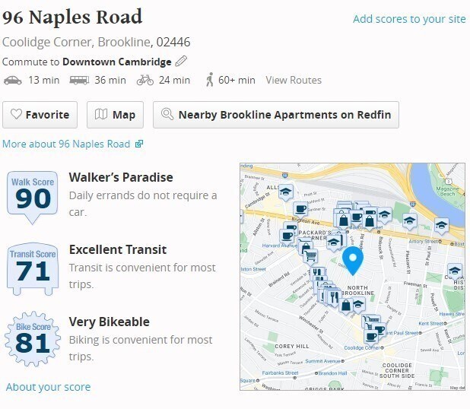Click the Bike Score 81 badge
470x409 pixels.
pyautogui.click(x=32, y=340)
